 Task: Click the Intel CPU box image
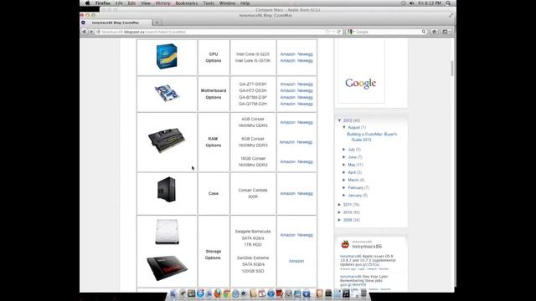pos(167,56)
